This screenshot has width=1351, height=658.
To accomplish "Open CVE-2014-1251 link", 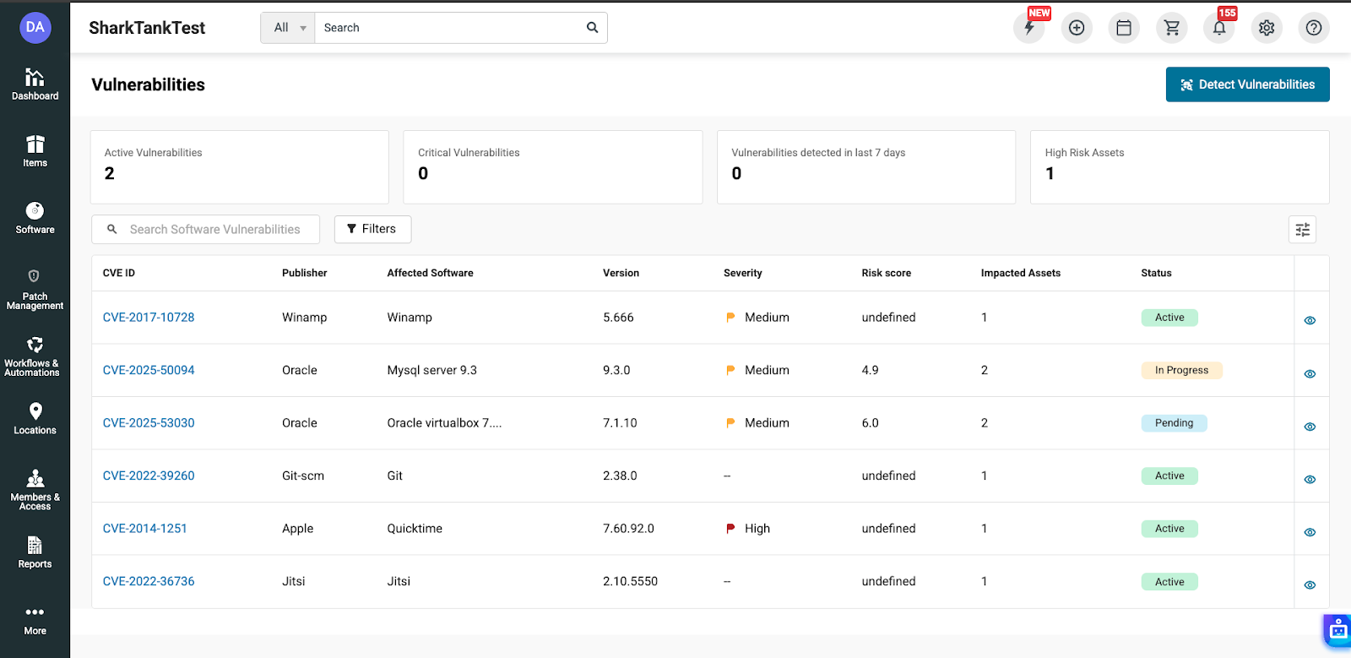I will pyautogui.click(x=144, y=529).
